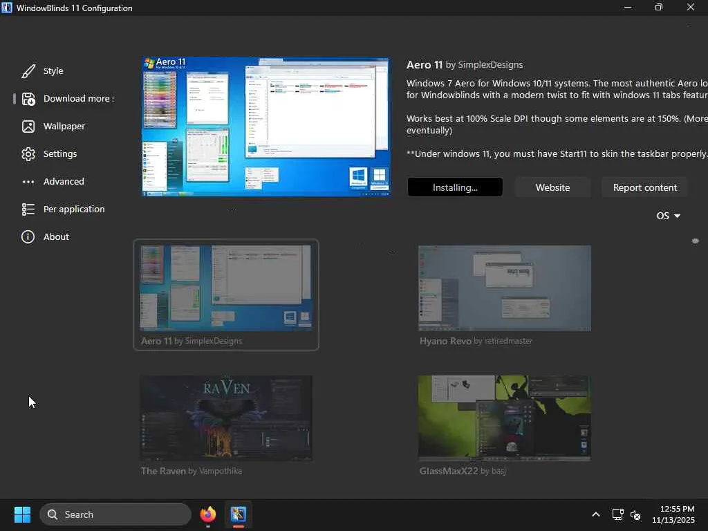
Task: Select the GlassMaxX22 skin thumbnail
Action: pyautogui.click(x=504, y=418)
